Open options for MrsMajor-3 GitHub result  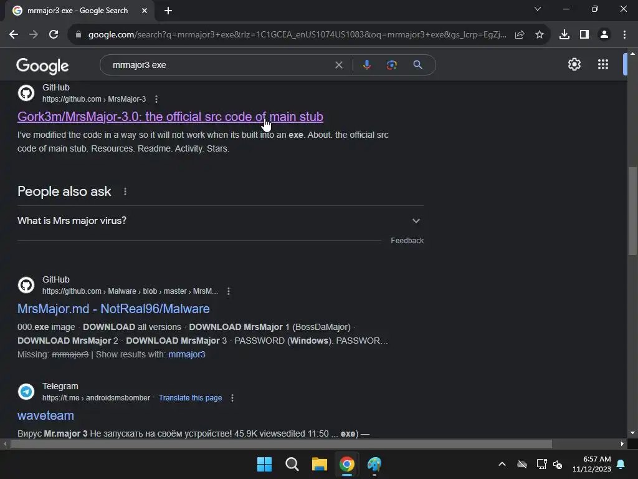[x=156, y=99]
